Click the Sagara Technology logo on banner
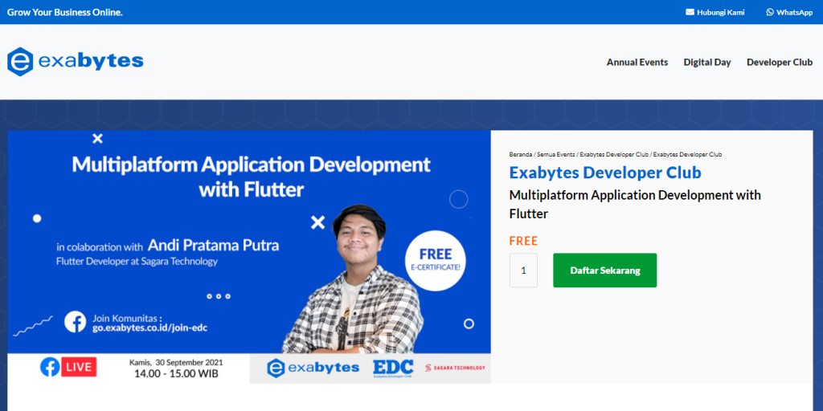The image size is (823, 411). click(x=455, y=368)
